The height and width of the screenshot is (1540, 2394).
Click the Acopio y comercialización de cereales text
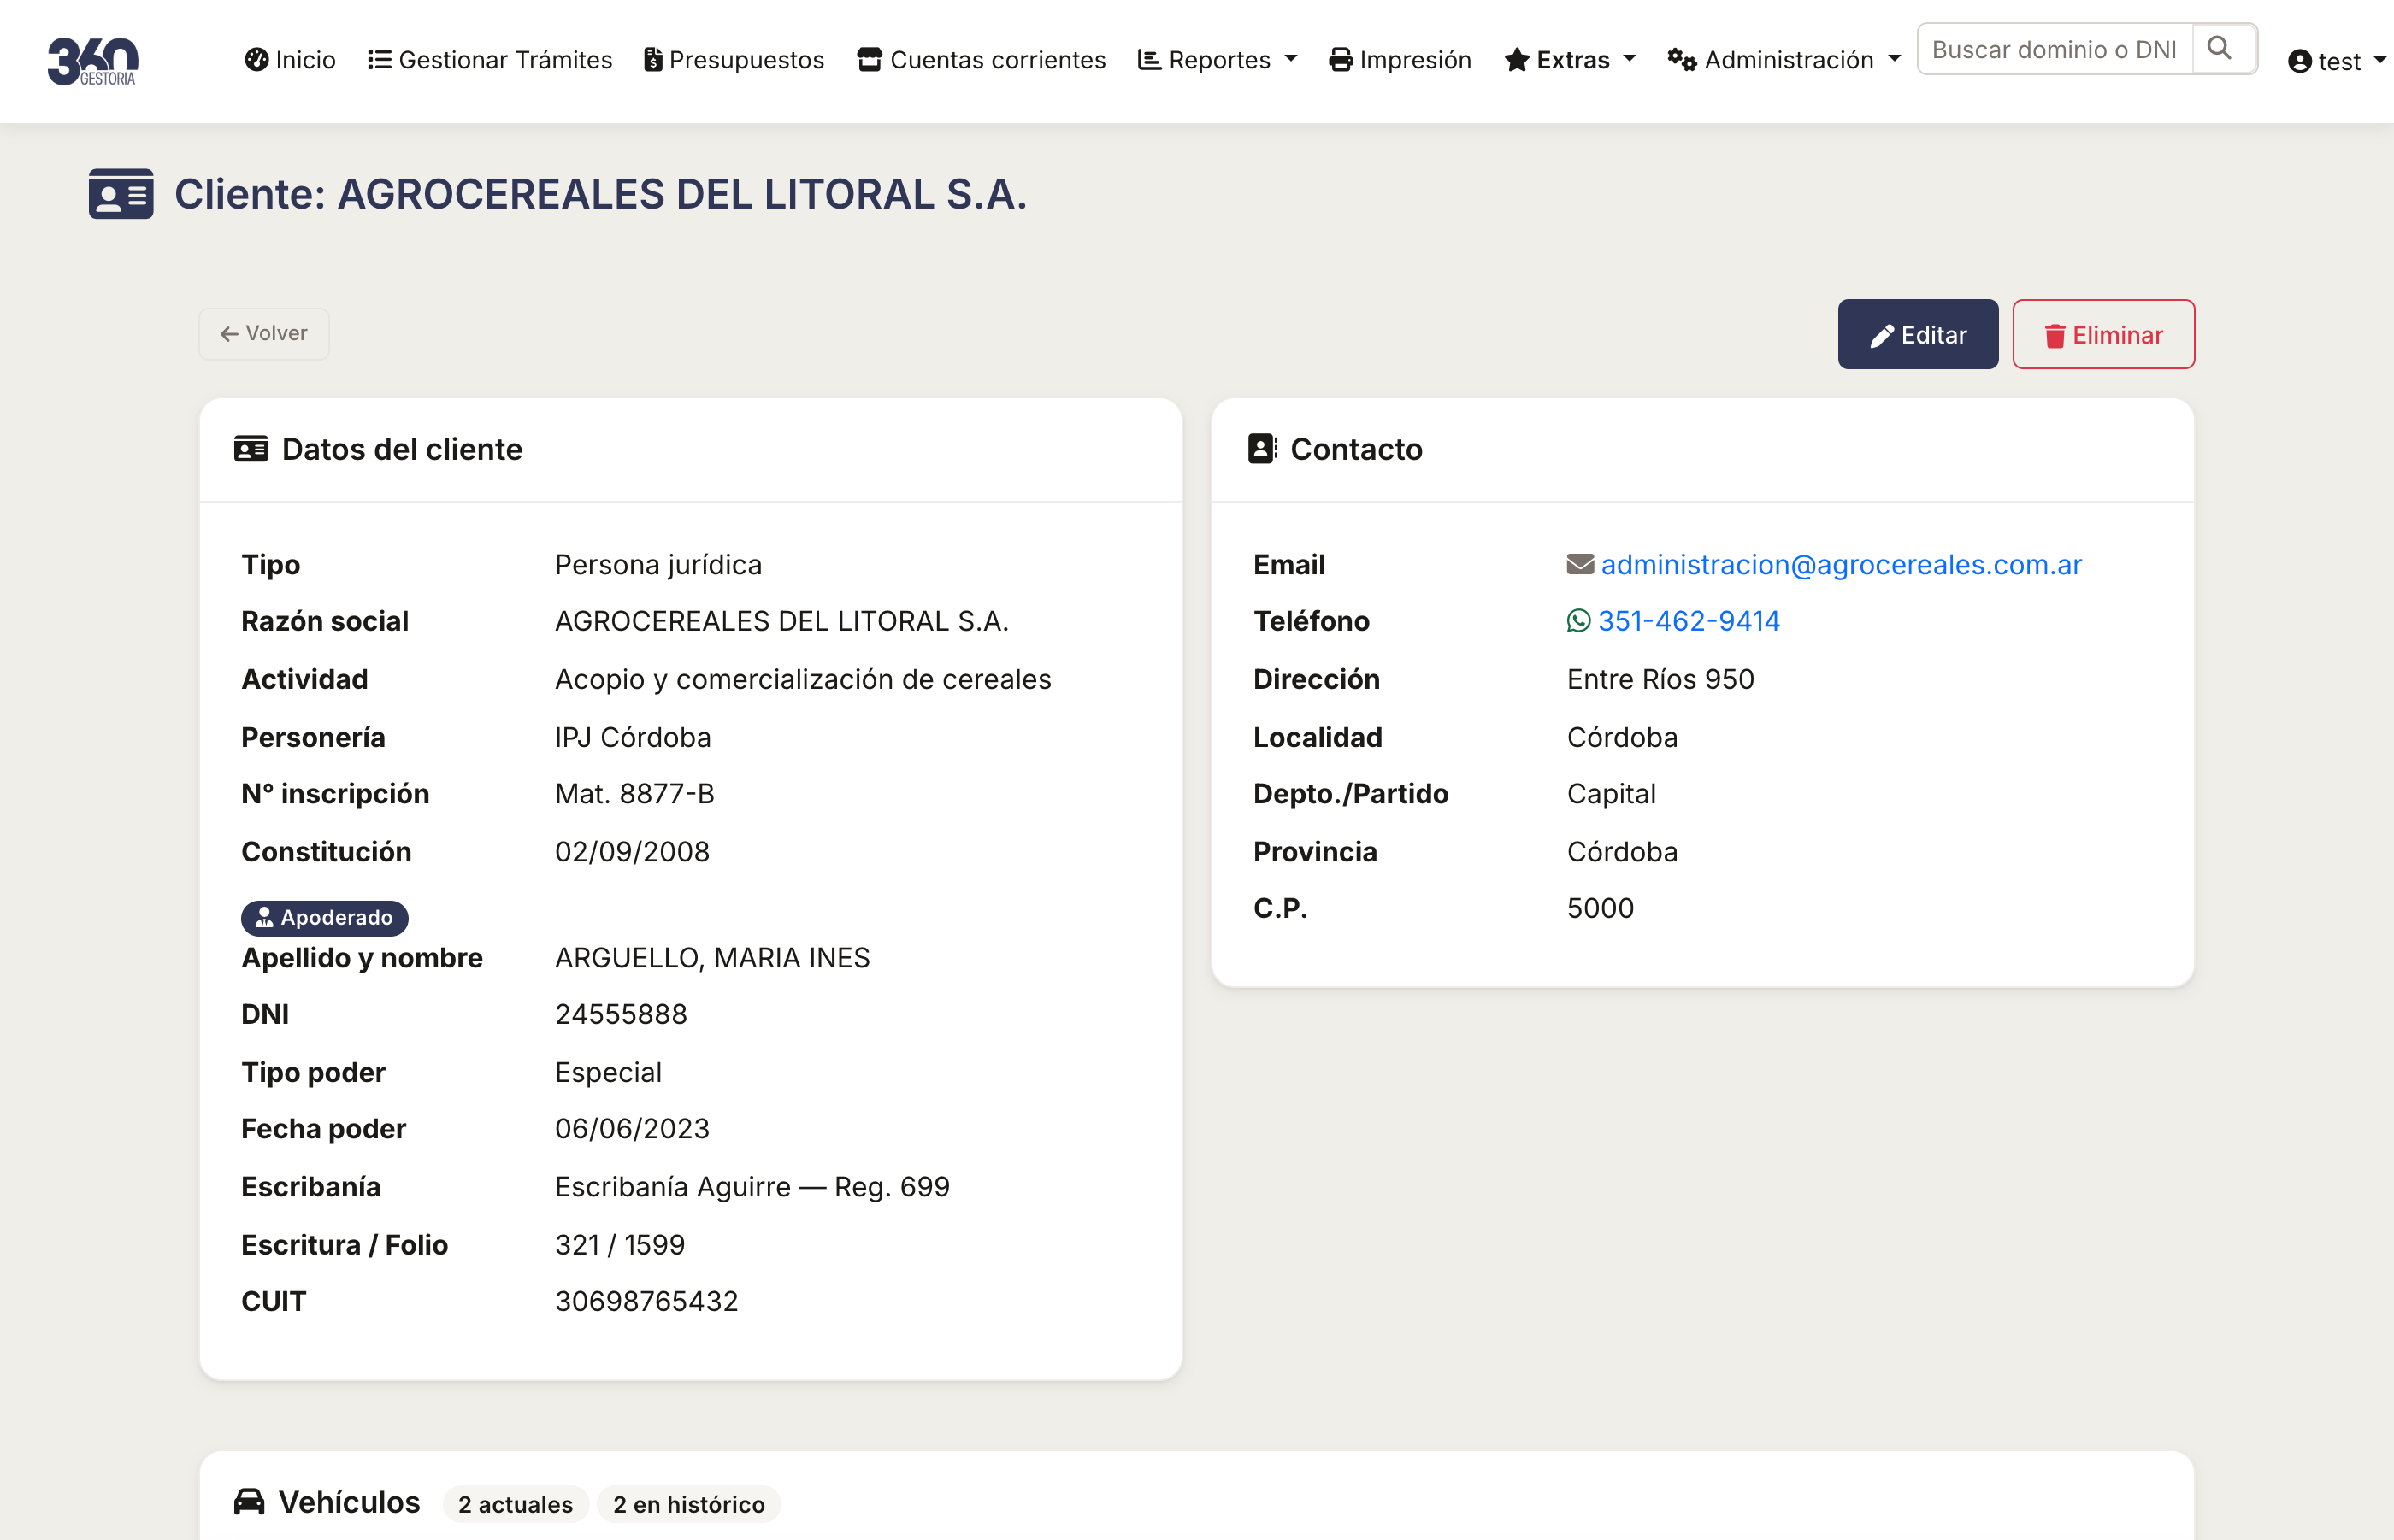[804, 679]
